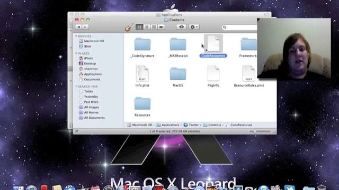This screenshot has width=339, height=190.
Task: Select Macintosh HD in the sidebar
Action: click(x=92, y=41)
